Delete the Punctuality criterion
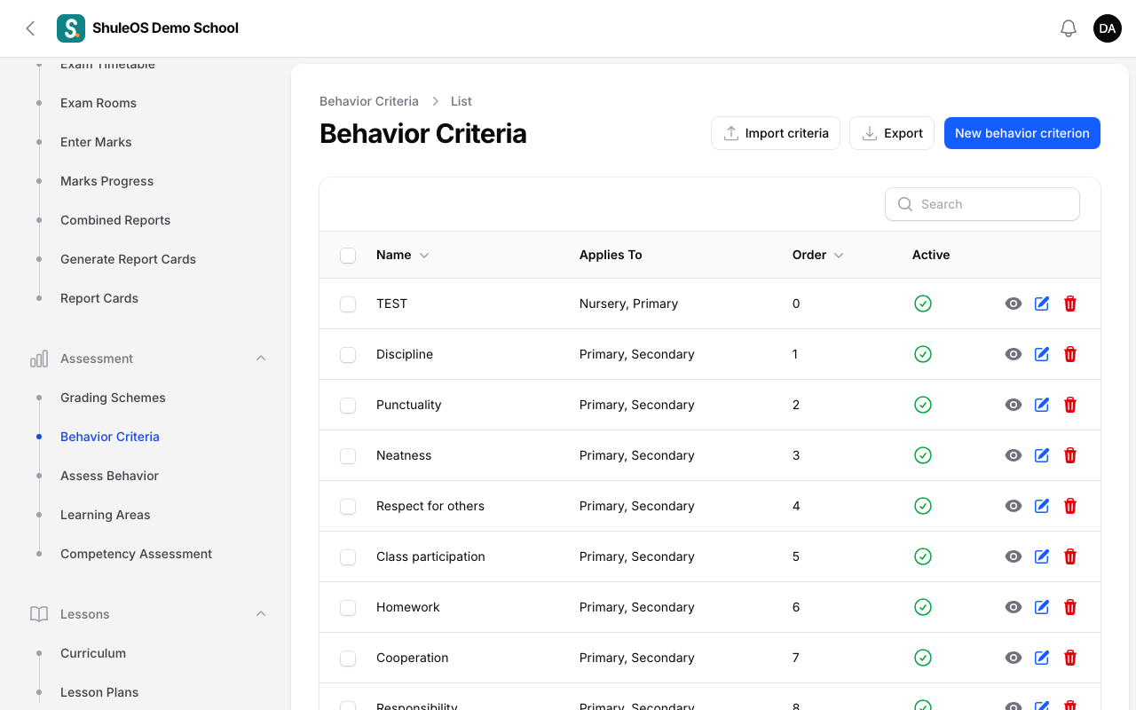1136x710 pixels. (1070, 405)
